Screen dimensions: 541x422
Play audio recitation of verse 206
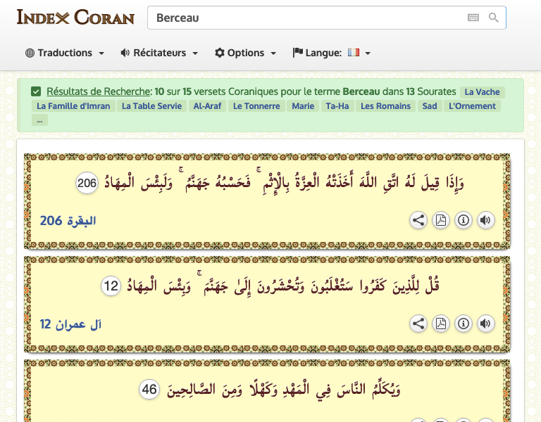485,221
